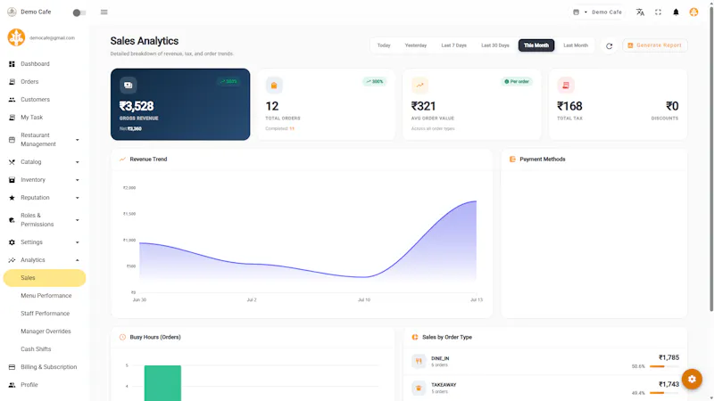Screen dimensions: 714x401
Task: Select Sales under Analytics
Action: (44, 278)
